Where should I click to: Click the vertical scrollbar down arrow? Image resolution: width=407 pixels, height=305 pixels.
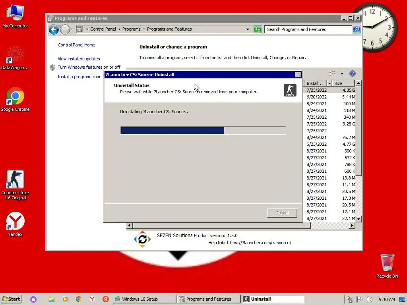[x=358, y=219]
